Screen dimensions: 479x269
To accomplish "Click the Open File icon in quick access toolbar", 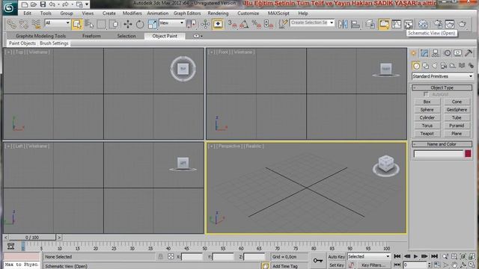I will coord(34,4).
